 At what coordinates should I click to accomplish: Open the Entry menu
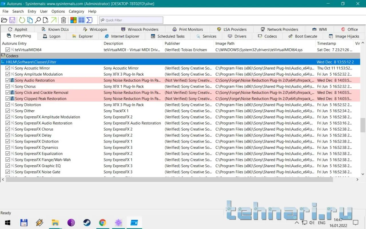pyautogui.click(x=32, y=11)
